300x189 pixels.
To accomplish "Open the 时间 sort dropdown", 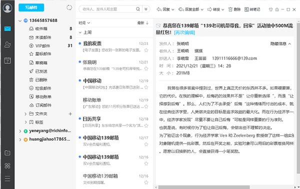I will tap(84, 23).
